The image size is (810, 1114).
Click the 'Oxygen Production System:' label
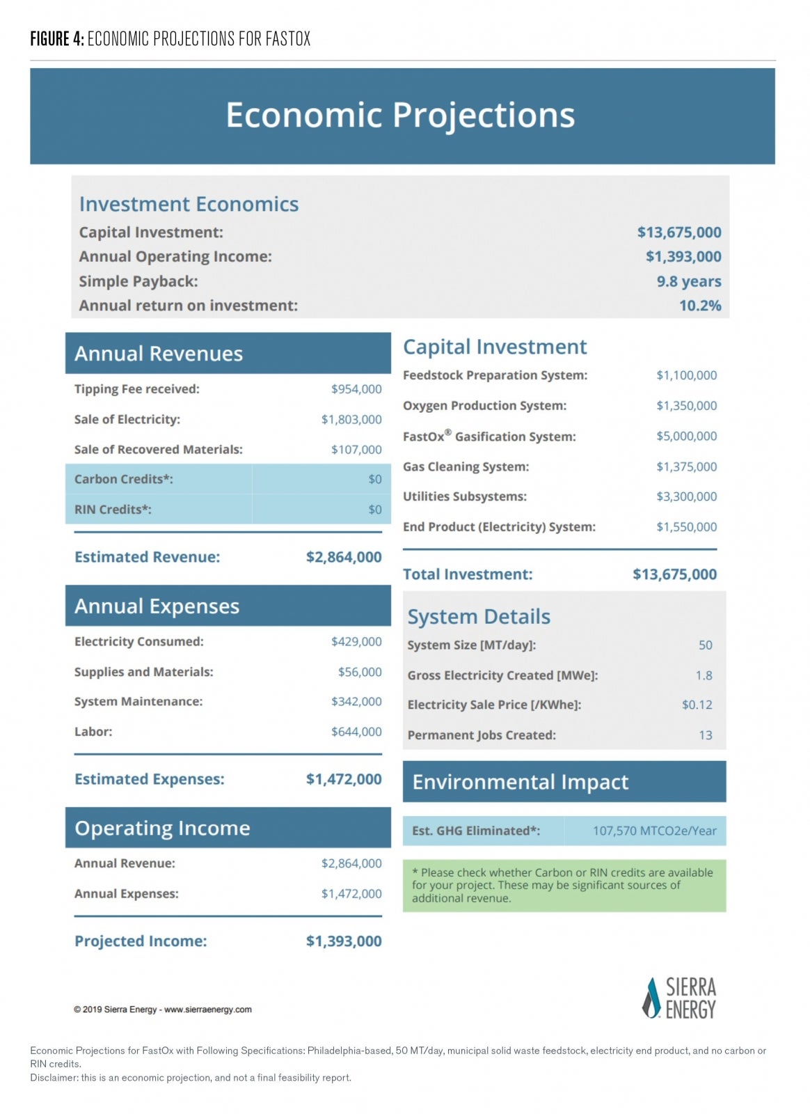(x=485, y=406)
